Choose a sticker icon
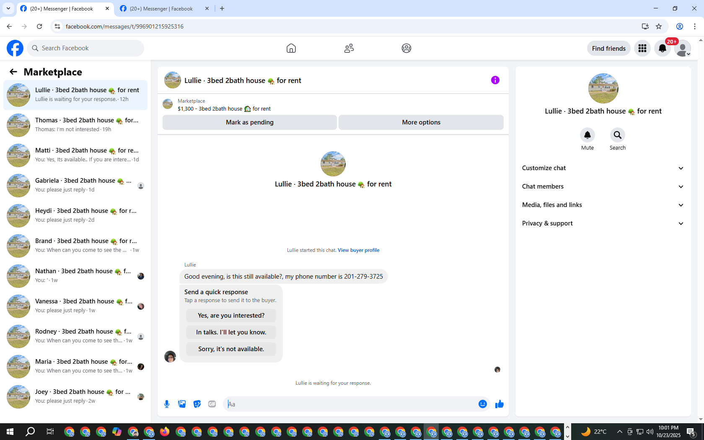This screenshot has height=440, width=704. tap(197, 404)
